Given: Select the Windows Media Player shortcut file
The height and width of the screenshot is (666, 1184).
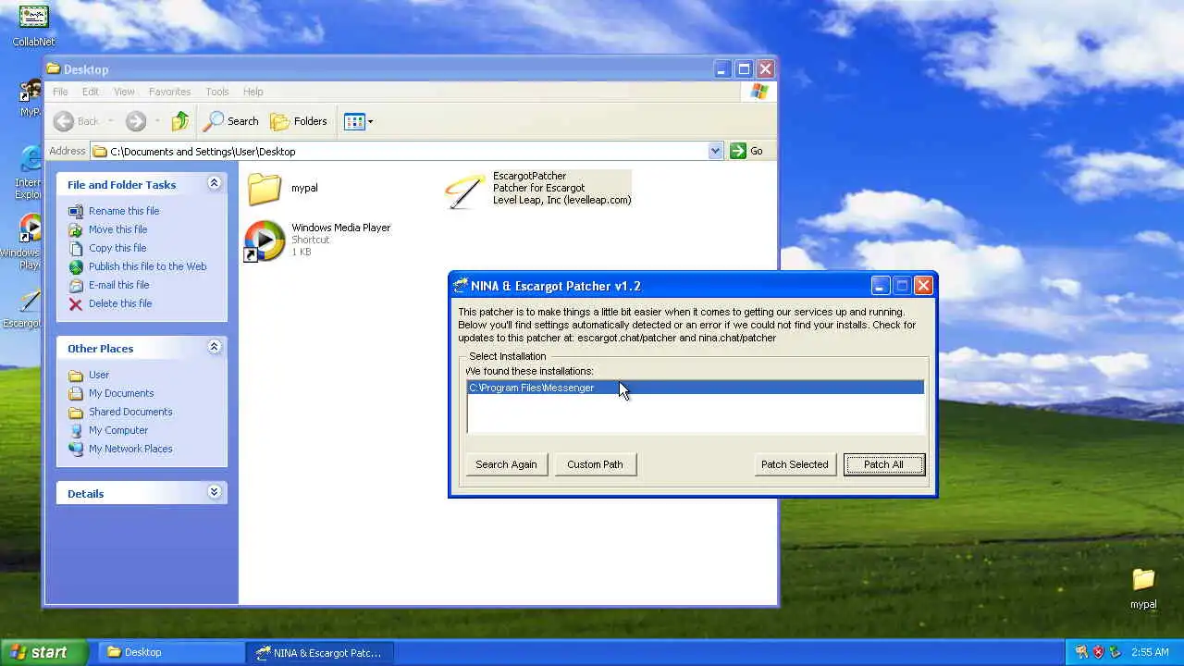Looking at the screenshot, I should (317, 240).
